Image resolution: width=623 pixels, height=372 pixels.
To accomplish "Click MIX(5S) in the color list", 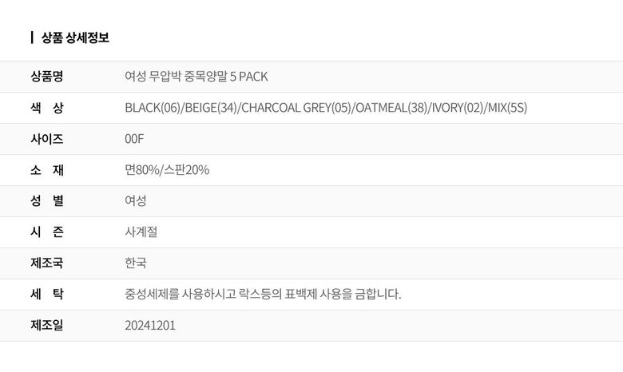I will click(507, 108).
